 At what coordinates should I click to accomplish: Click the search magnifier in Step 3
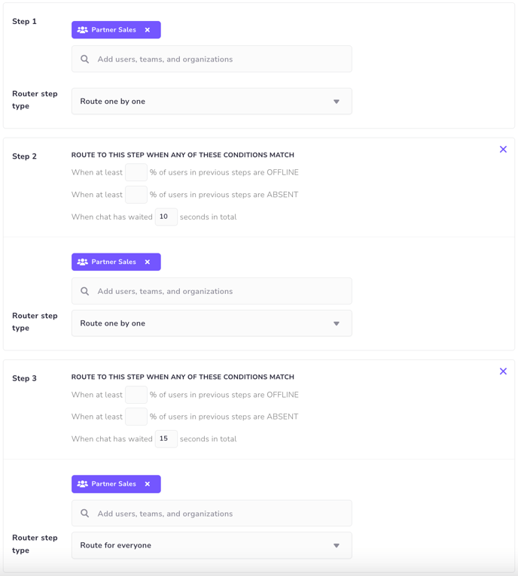[84, 513]
